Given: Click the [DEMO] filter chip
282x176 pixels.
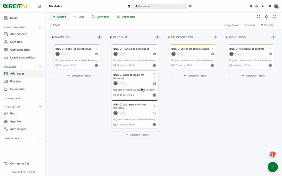Looking at the screenshot, I should (x=55, y=25).
